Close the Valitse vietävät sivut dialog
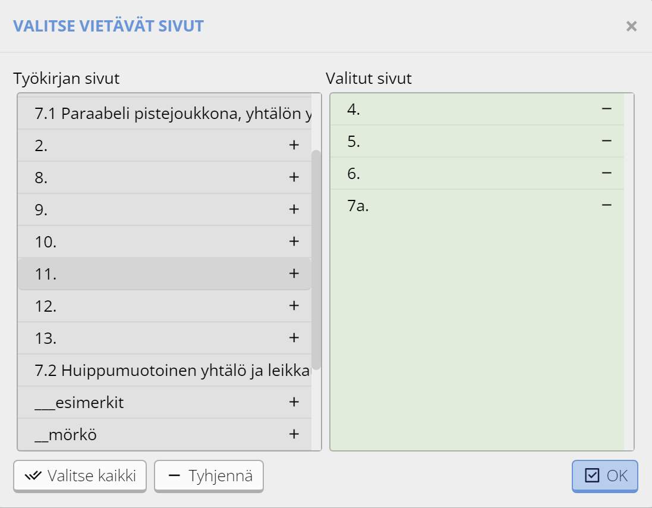The width and height of the screenshot is (652, 508). [631, 26]
